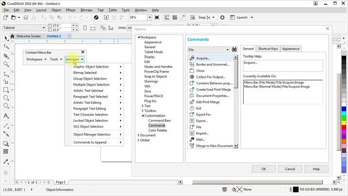Click the Full-screen preview icon
Image resolution: width=348 pixels, height=196 pixels.
(x=157, y=17)
